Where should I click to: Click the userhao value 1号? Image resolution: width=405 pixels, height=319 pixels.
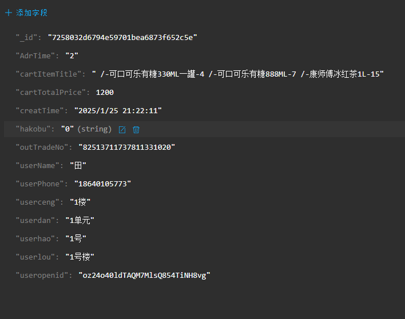point(76,239)
